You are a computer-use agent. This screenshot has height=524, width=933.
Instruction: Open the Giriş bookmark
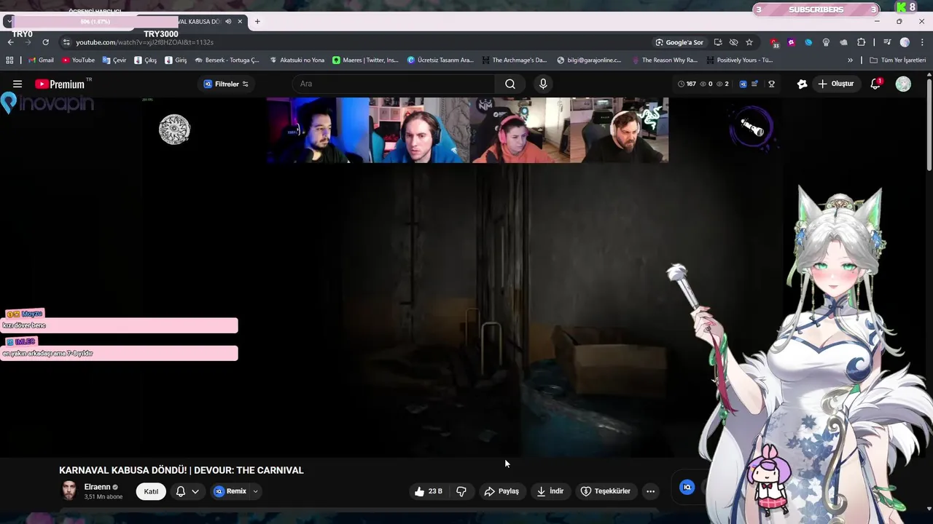click(x=176, y=60)
